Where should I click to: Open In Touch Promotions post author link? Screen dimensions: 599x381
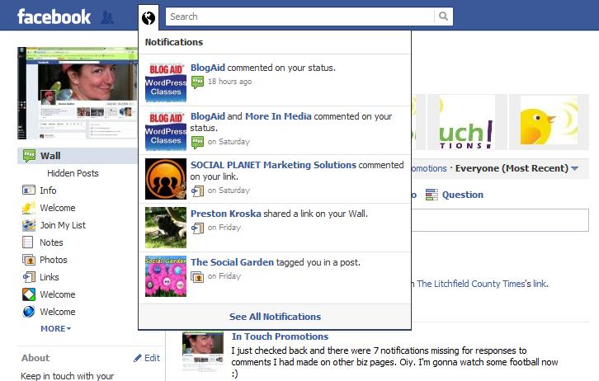pos(280,336)
